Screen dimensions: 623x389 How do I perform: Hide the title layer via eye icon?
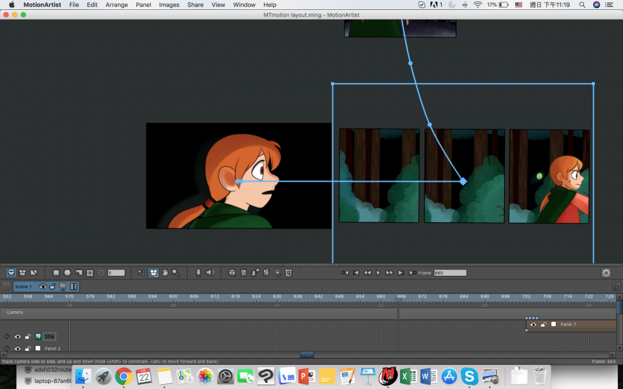coord(17,337)
